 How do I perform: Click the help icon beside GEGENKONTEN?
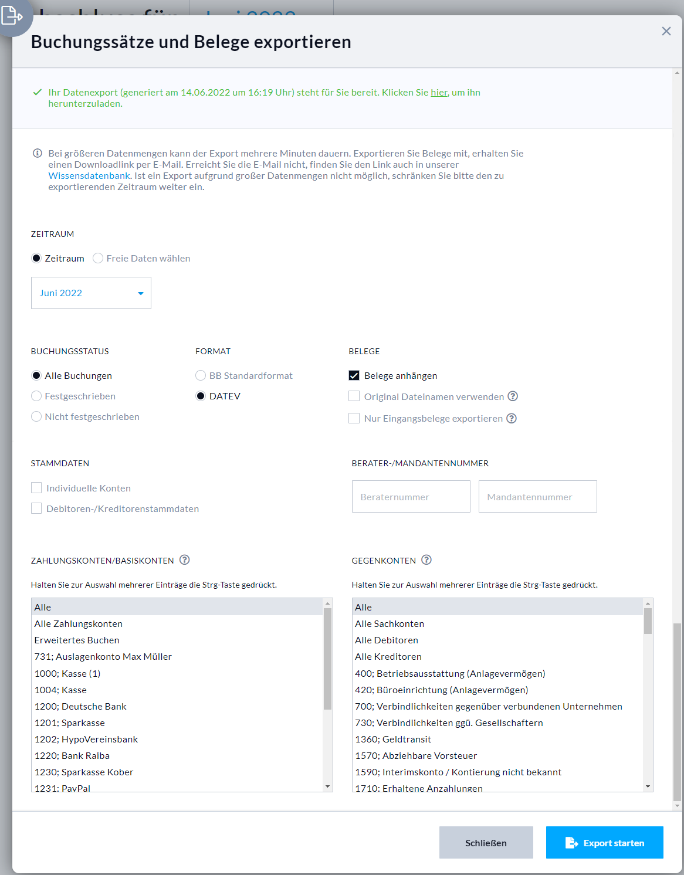(x=426, y=559)
